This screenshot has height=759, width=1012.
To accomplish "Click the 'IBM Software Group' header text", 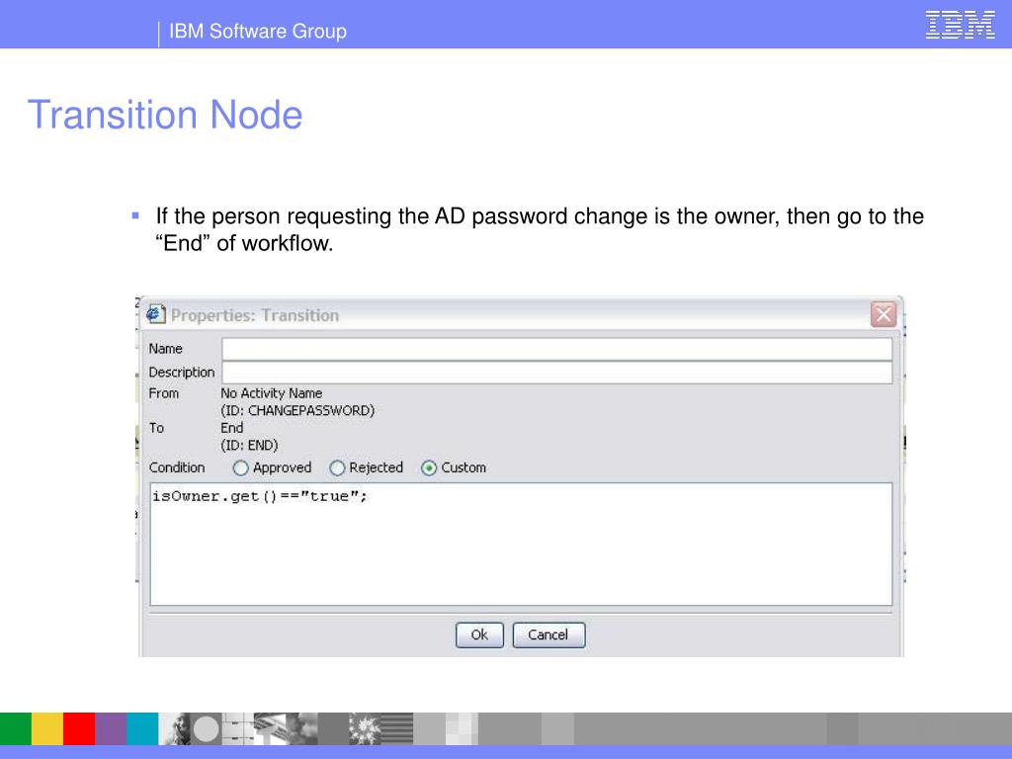I will [x=258, y=31].
